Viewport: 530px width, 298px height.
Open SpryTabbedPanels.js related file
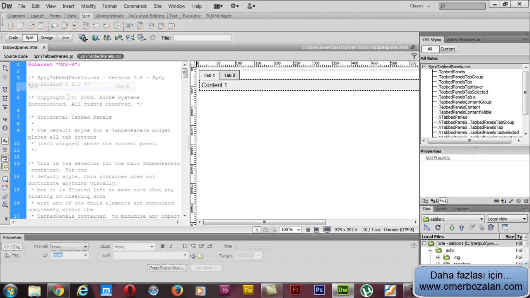[x=53, y=56]
